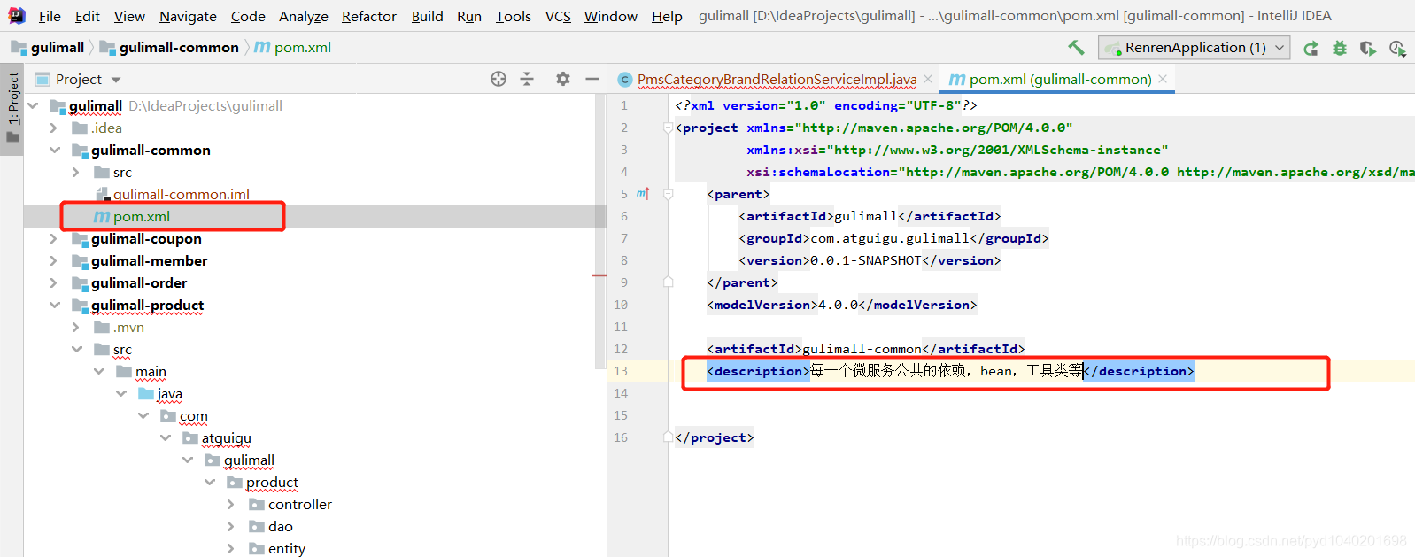
Task: Open the Run menu
Action: 469,16
